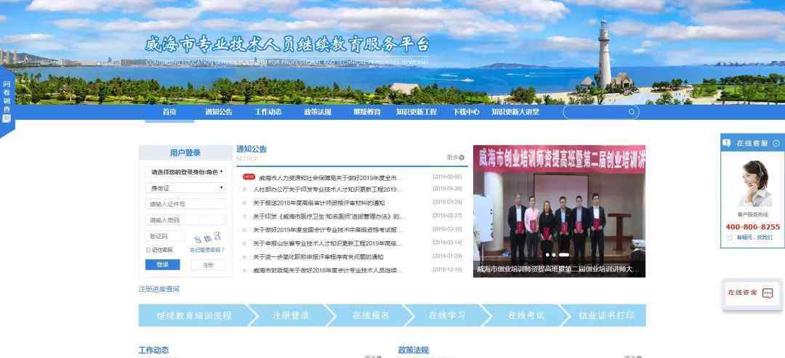
Task: Click the 通知公告 section heading
Action: tap(251, 149)
